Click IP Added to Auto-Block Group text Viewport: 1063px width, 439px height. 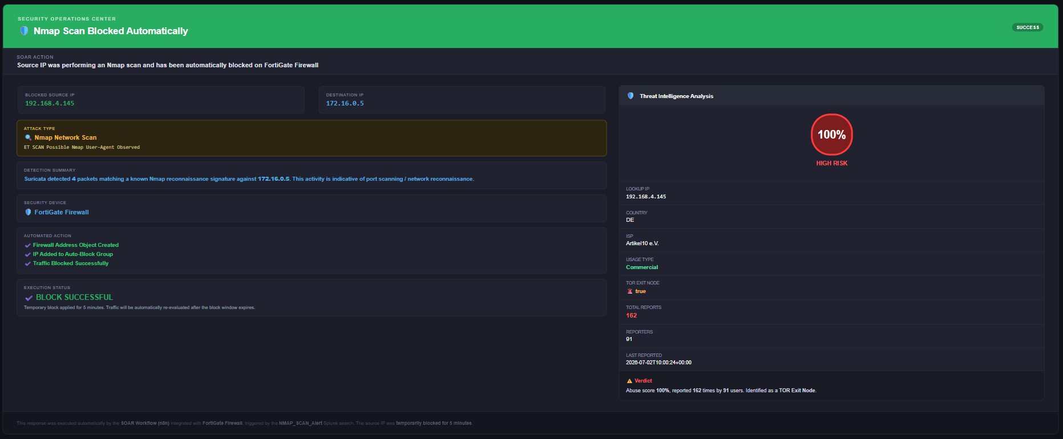point(73,254)
